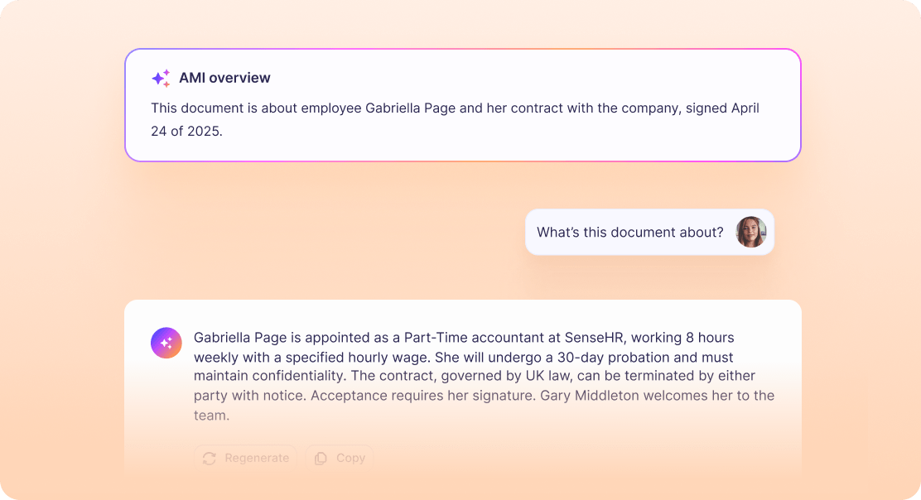This screenshot has width=921, height=500.
Task: Click "24 of 2025" in the overview
Action: click(x=186, y=131)
